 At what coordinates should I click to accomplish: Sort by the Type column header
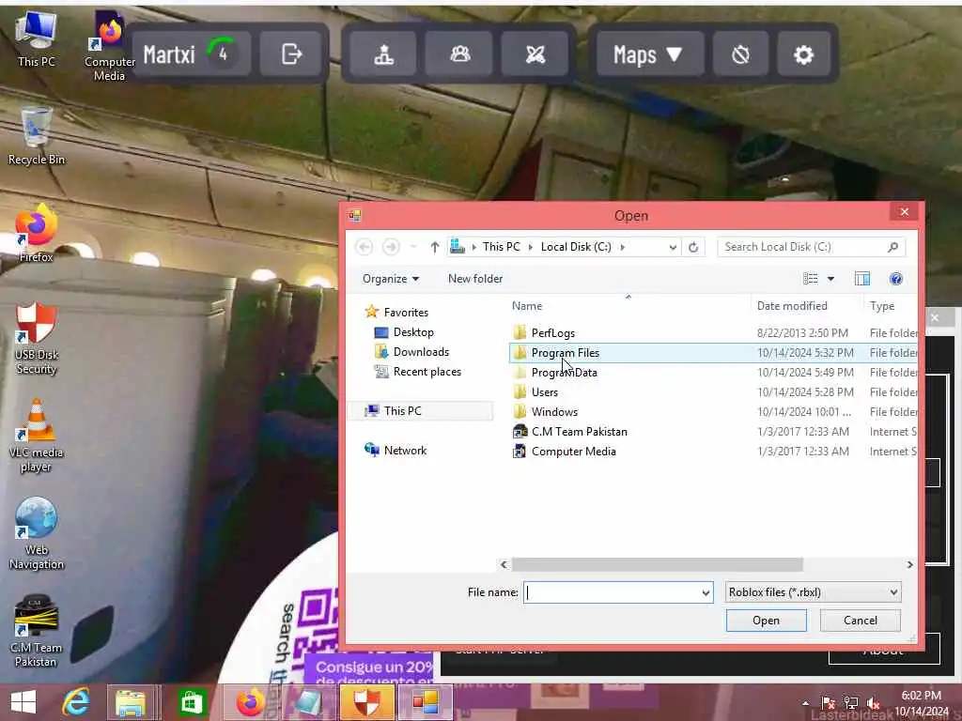point(890,306)
